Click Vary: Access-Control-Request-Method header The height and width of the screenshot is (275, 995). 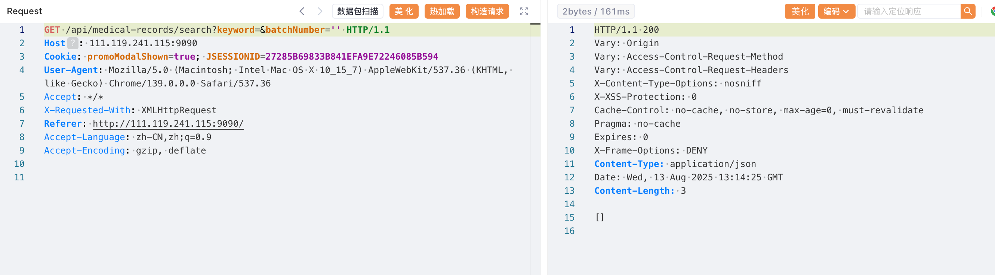[x=688, y=57]
